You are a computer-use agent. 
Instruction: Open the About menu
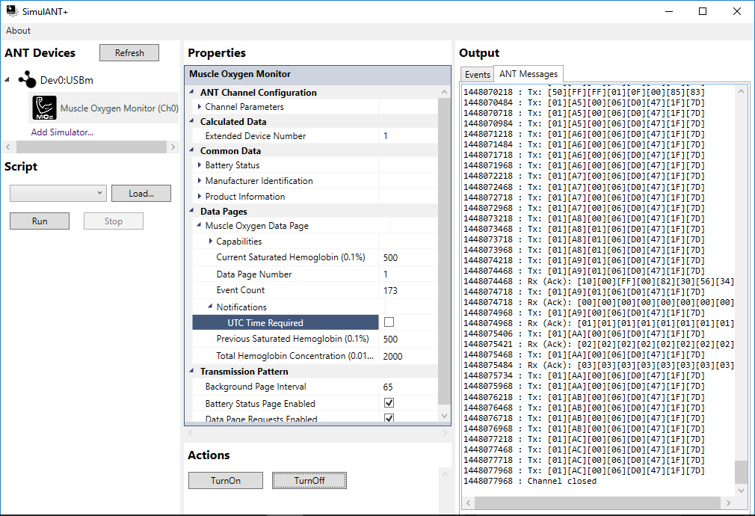[x=18, y=31]
